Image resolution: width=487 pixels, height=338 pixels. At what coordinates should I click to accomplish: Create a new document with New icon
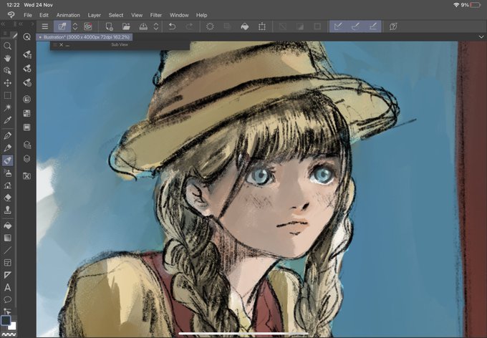click(x=109, y=26)
